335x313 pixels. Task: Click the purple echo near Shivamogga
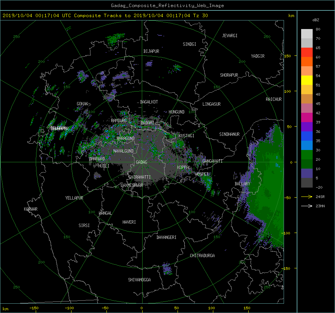pyautogui.click(x=167, y=269)
